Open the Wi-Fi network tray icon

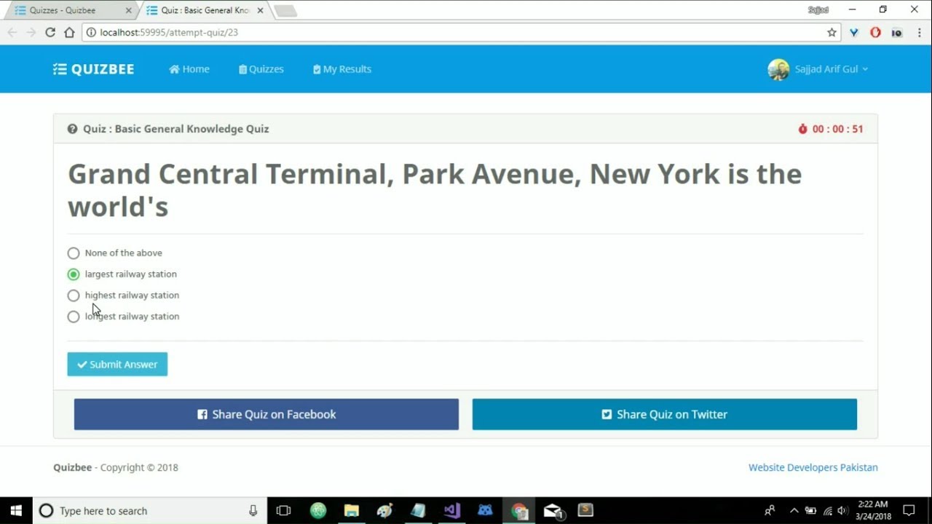coord(827,511)
